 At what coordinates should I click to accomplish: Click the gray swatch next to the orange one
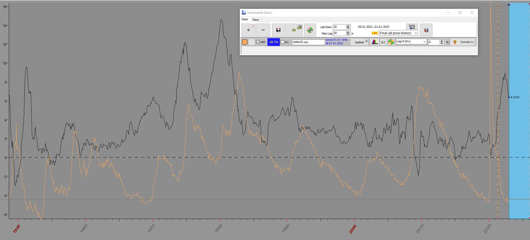click(252, 42)
